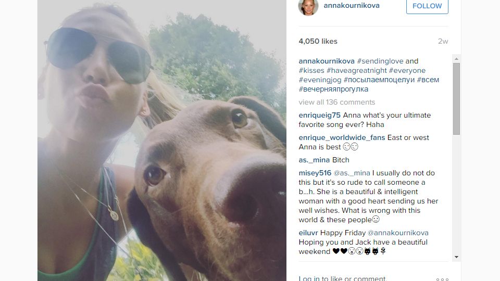Viewport: 500px width, 281px height.
Task: Visit enriqueig75 commenter profile
Action: [x=319, y=116]
